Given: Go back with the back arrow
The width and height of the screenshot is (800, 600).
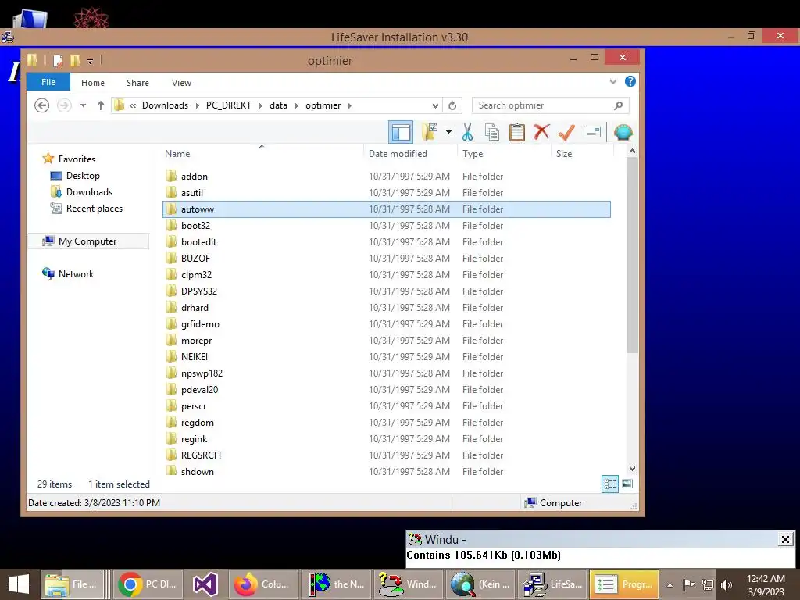Looking at the screenshot, I should [42, 105].
